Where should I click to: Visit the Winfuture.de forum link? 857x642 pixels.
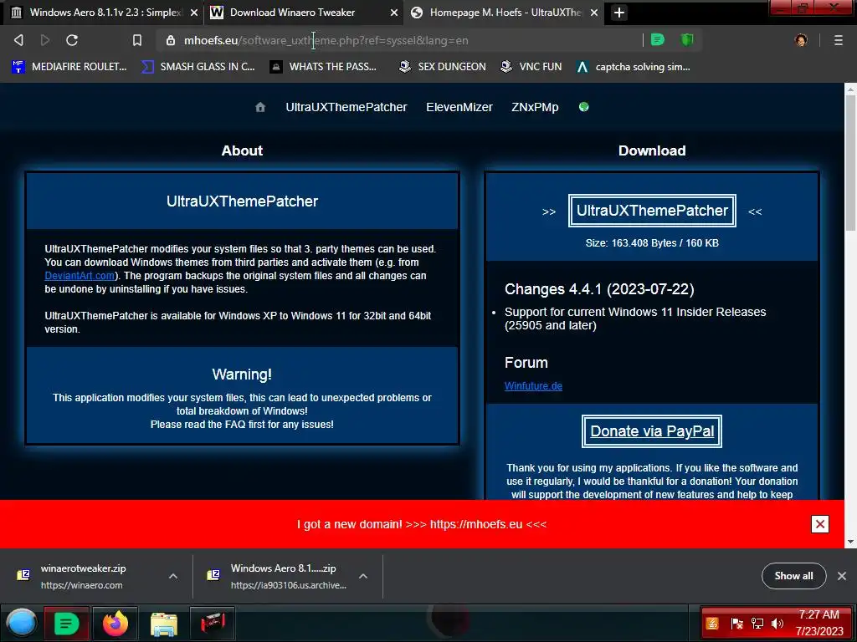pos(533,386)
